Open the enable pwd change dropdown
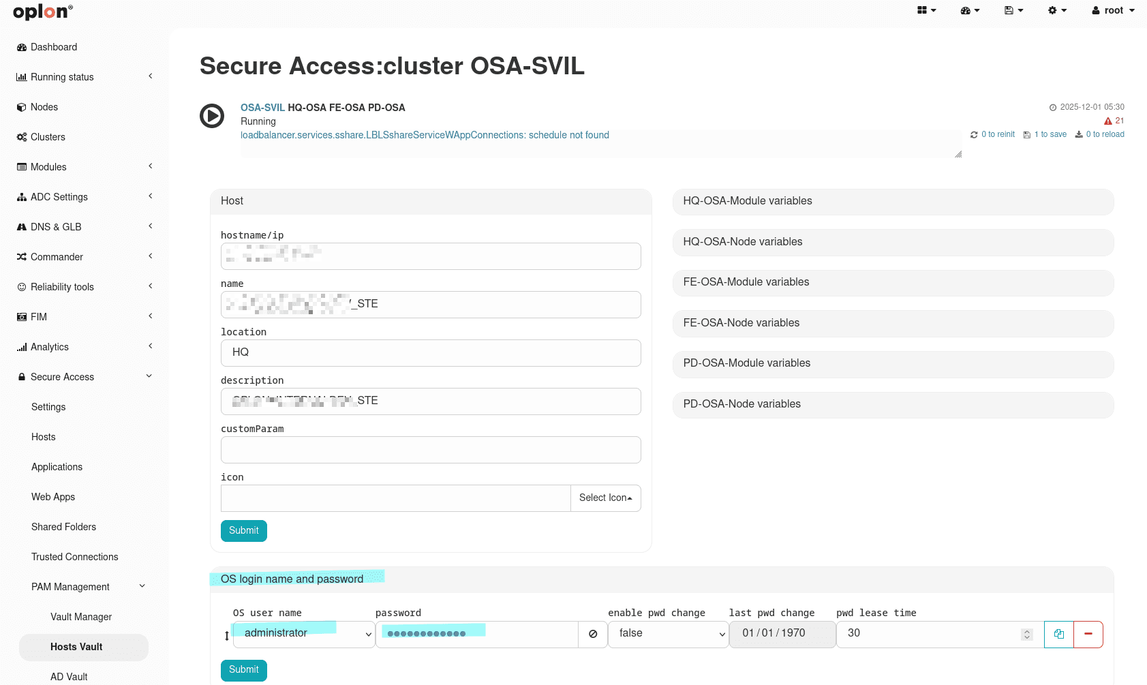 tap(668, 634)
